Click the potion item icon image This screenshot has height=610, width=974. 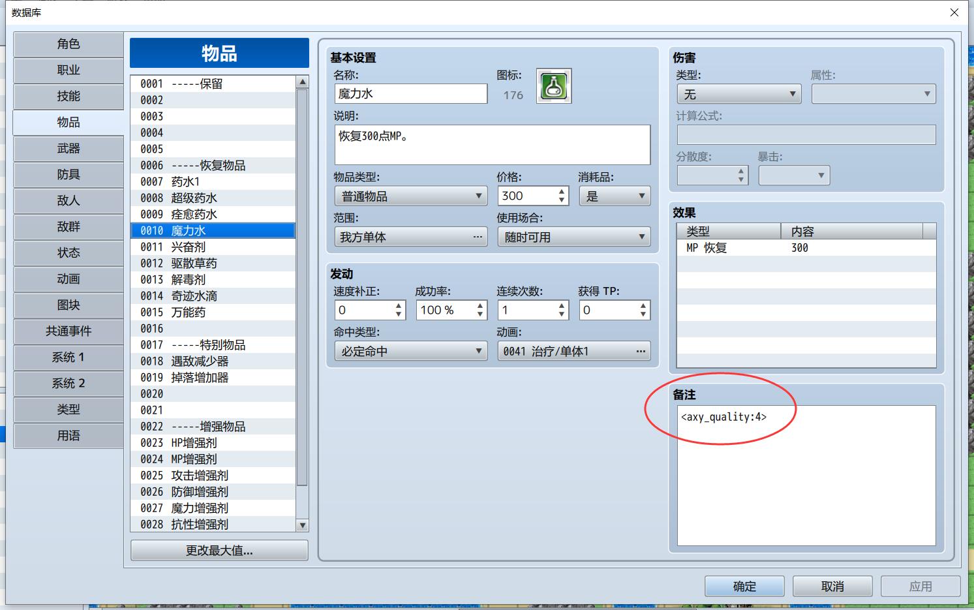pos(554,86)
